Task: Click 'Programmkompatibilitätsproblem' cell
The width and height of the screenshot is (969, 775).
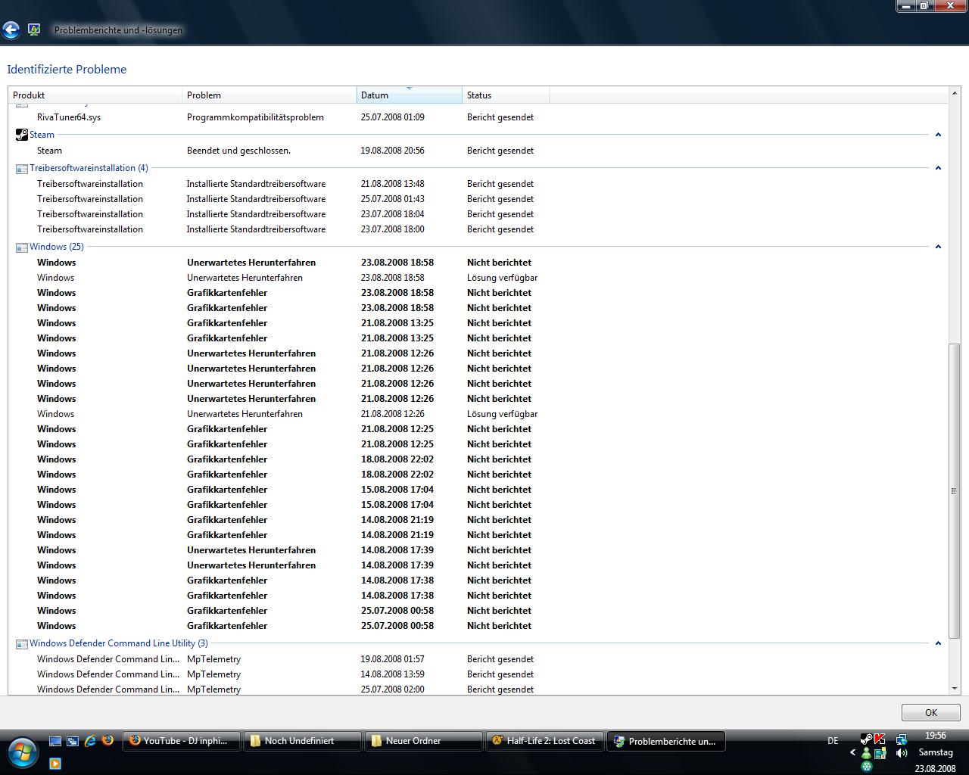Action: pos(255,117)
